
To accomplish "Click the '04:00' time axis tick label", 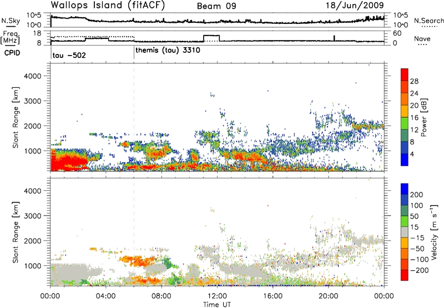I will tap(105, 296).
